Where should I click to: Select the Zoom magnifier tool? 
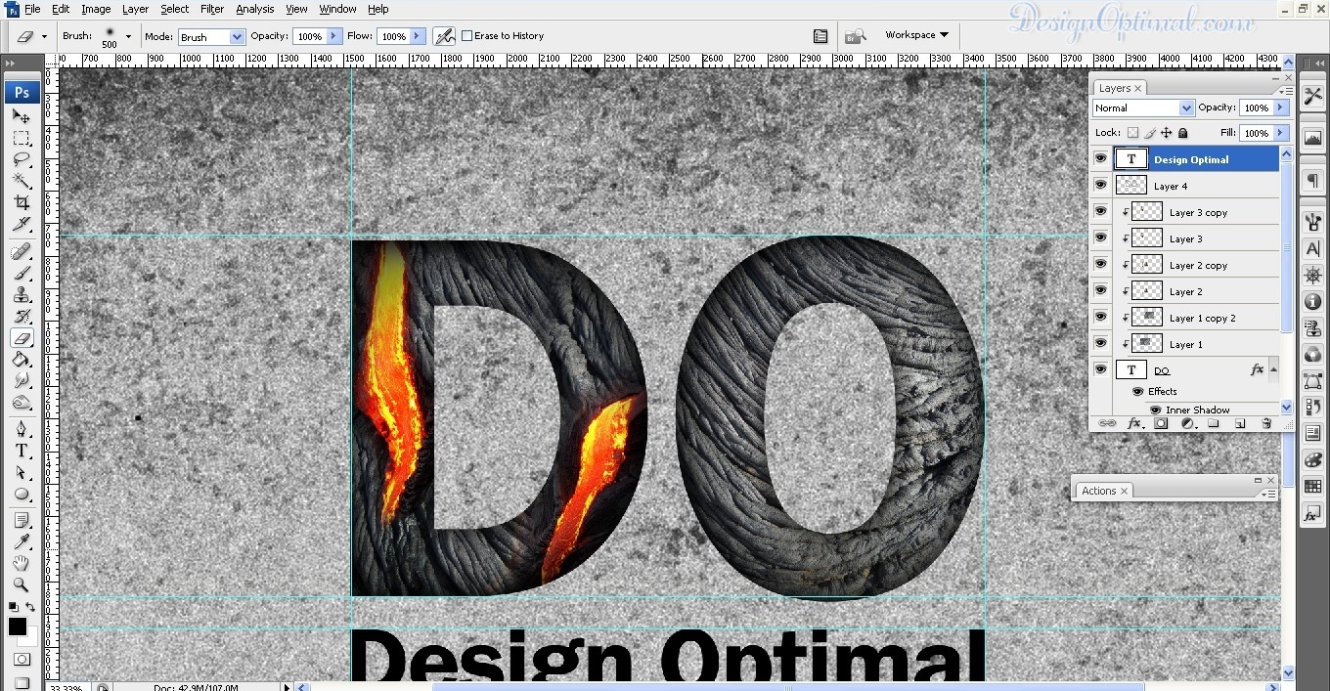[x=22, y=585]
